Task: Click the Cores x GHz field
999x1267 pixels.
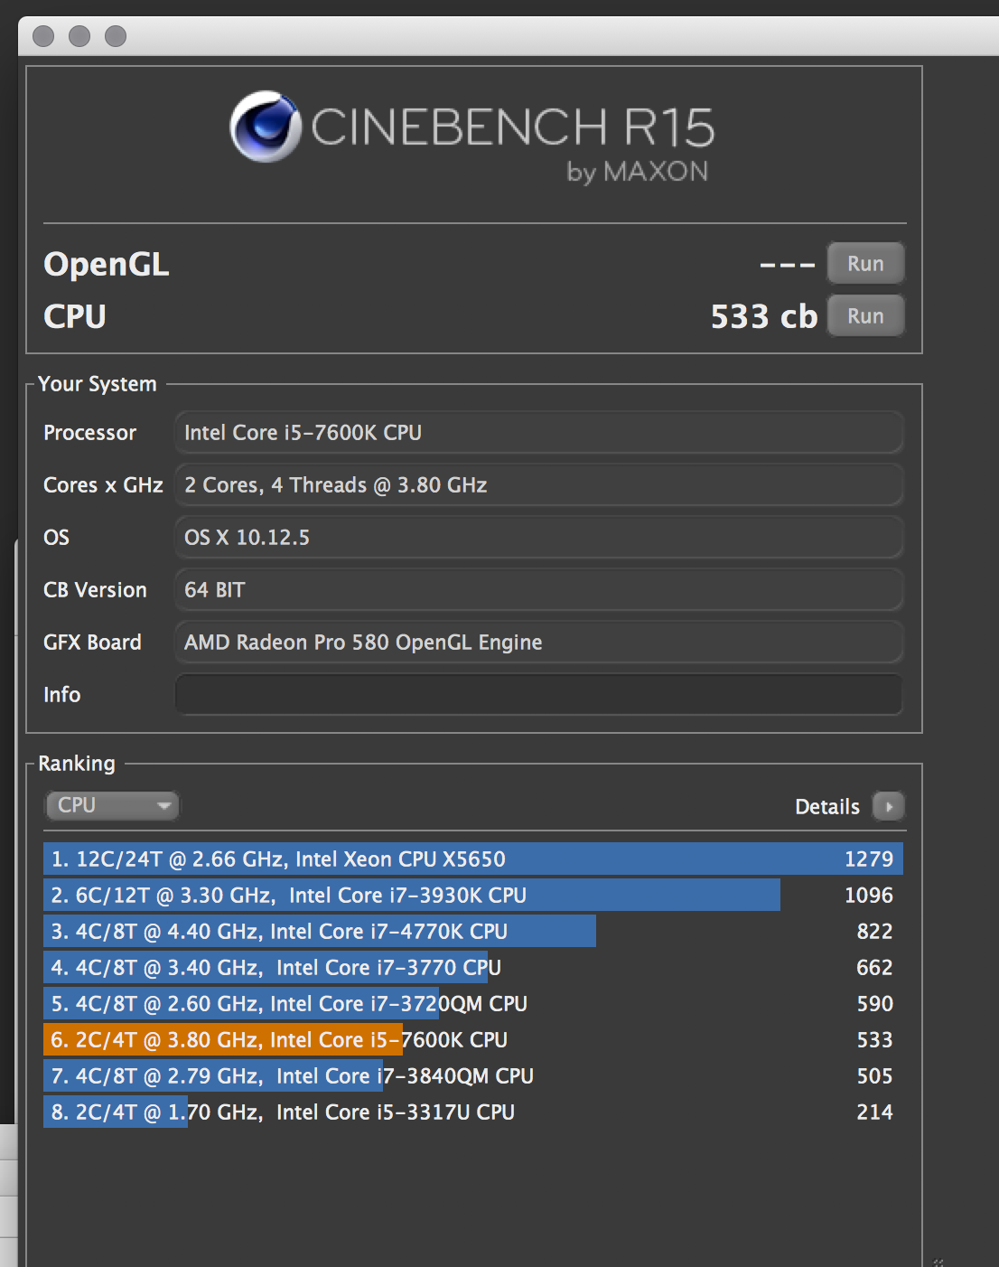Action: tap(538, 485)
